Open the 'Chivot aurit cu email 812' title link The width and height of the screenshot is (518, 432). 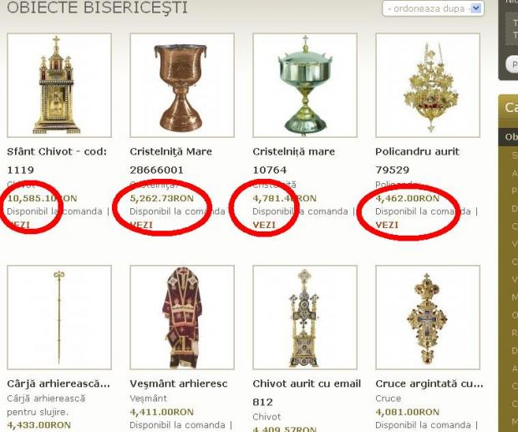tap(307, 393)
